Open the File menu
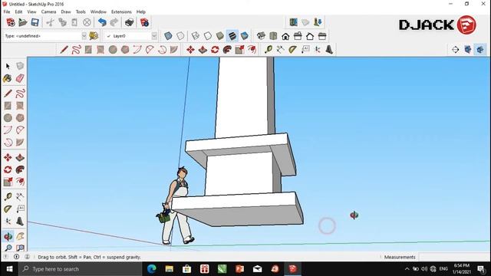The height and width of the screenshot is (276, 491). [x=7, y=11]
